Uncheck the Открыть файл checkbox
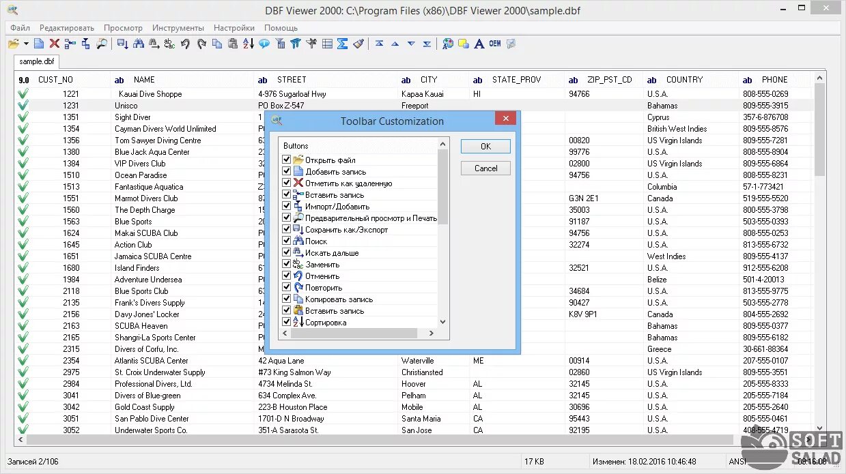846x474 pixels. click(287, 160)
